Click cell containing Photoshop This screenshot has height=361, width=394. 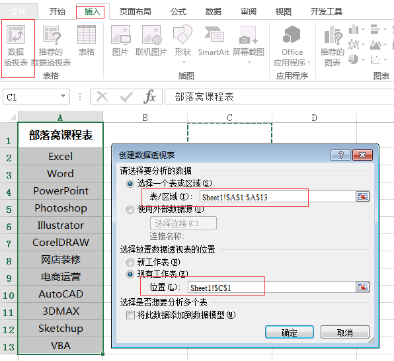click(x=61, y=208)
